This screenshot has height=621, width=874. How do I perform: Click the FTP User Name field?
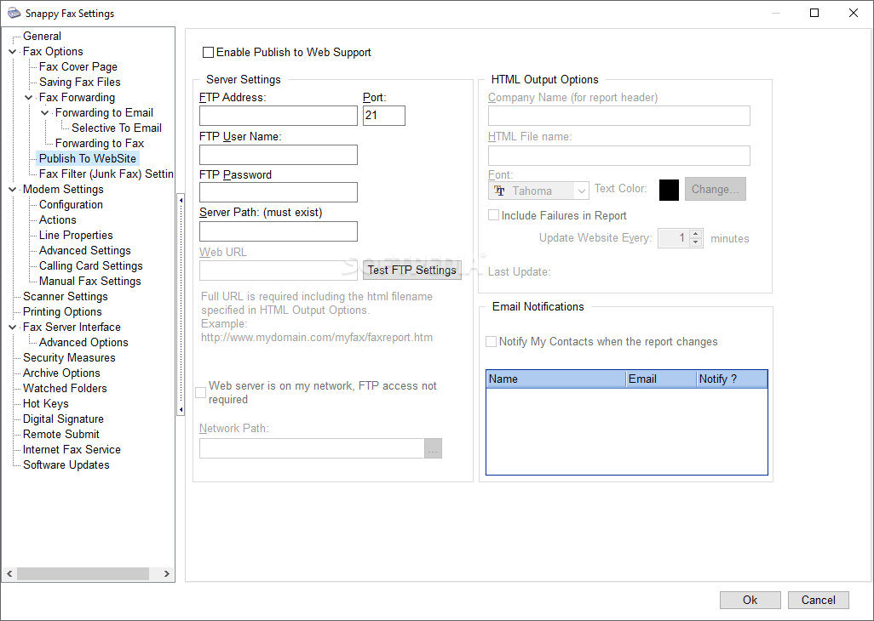pyautogui.click(x=279, y=155)
